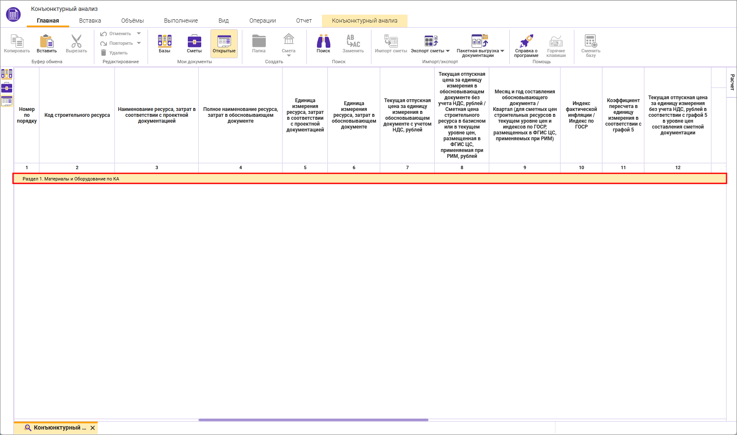Click the sidebar open documents icon
The width and height of the screenshot is (737, 435).
coord(7,101)
